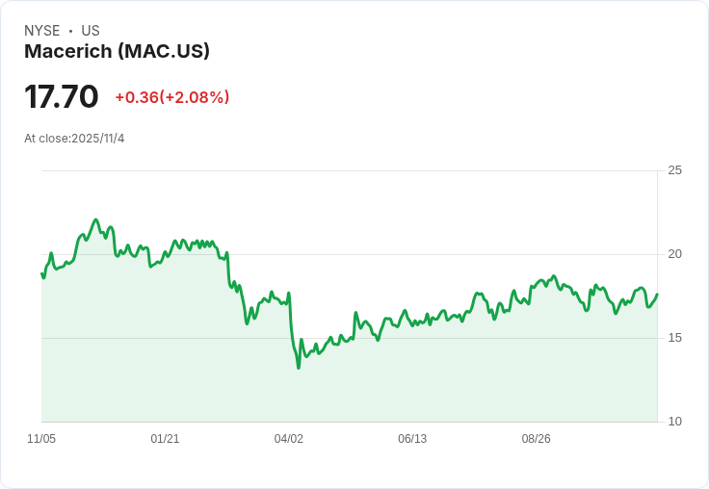Click the +0.36(+2.08%) price change
The width and height of the screenshot is (709, 489).
(172, 97)
